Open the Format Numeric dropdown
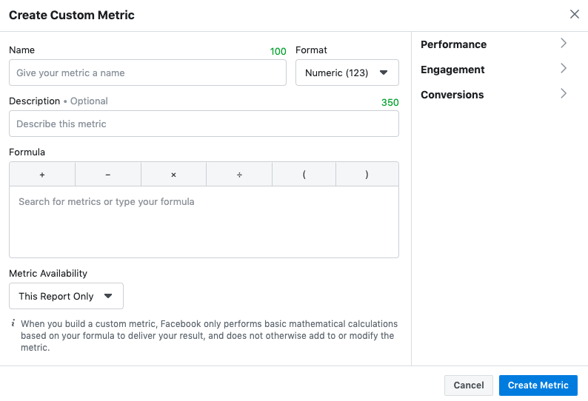The image size is (588, 401). click(x=347, y=73)
